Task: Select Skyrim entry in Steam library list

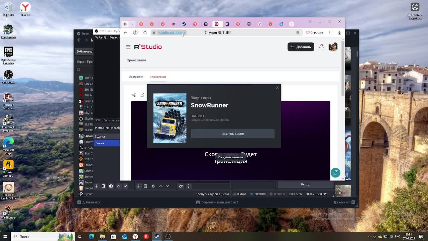Action: pyautogui.click(x=86, y=118)
